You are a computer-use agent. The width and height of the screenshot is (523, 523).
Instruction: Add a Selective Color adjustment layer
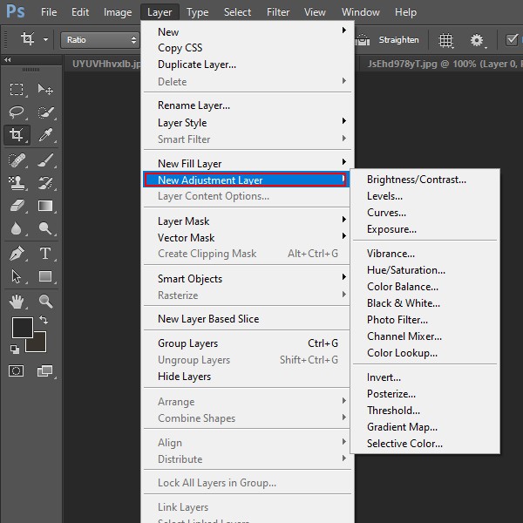[x=425, y=444]
